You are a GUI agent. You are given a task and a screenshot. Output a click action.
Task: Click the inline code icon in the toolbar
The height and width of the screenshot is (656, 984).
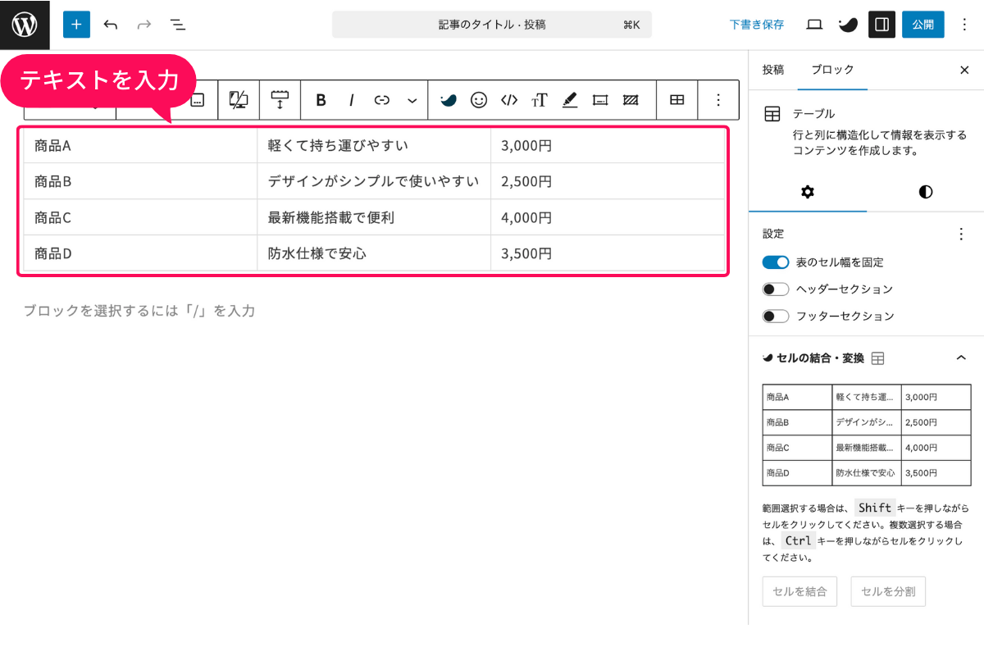(x=508, y=99)
